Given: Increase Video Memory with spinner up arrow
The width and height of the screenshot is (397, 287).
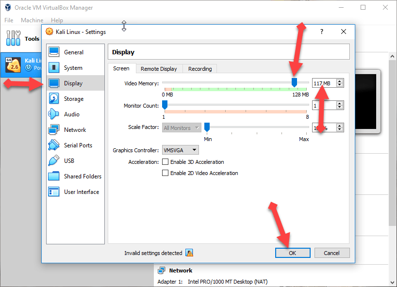Looking at the screenshot, I should (x=340, y=81).
